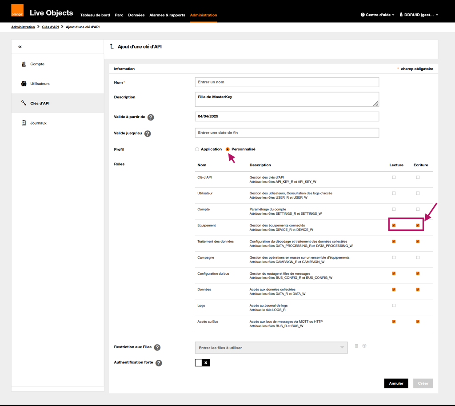Click the user profile icon
Screen dimensions: 455x406
pyautogui.click(x=401, y=15)
